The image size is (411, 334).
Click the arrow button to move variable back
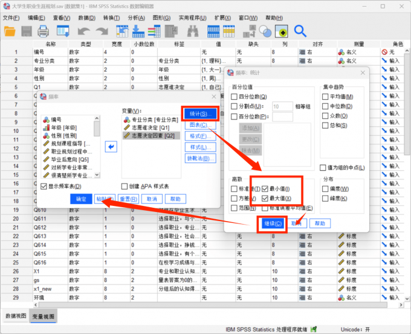(x=111, y=147)
